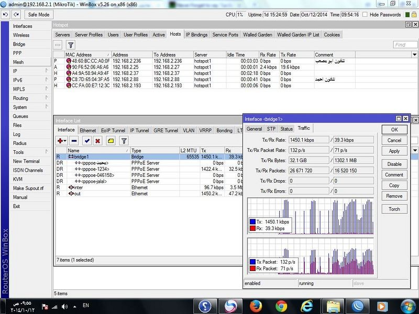The image size is (419, 314).
Task: Click the Undo arrow icon
Action: [6, 15]
